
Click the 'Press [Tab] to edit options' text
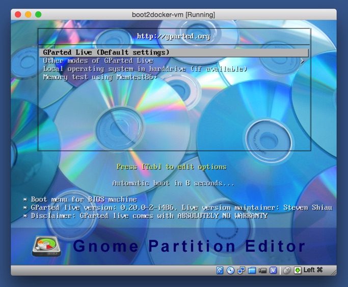click(172, 167)
